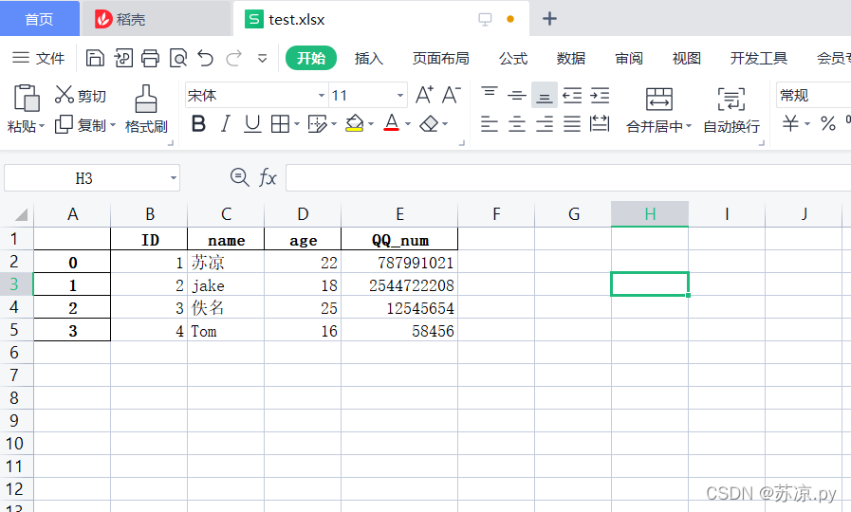Click the cell borders icon

tap(280, 124)
